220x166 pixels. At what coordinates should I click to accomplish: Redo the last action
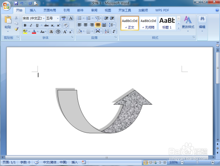pos(30,3)
